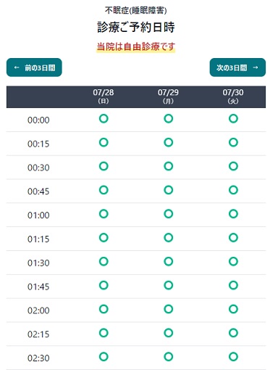278x370 pixels.
Task: Book 02:00 slot on 07/28
Action: point(104,309)
